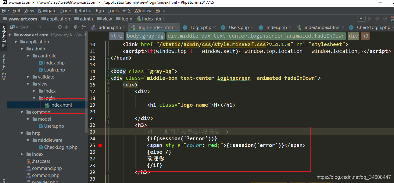
Task: Select CheckLogin.php in the middleware folder
Action: pos(61,147)
